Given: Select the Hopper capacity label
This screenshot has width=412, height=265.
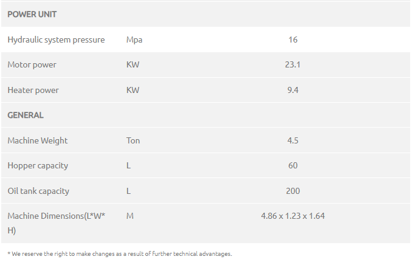Looking at the screenshot, I should pos(38,165).
